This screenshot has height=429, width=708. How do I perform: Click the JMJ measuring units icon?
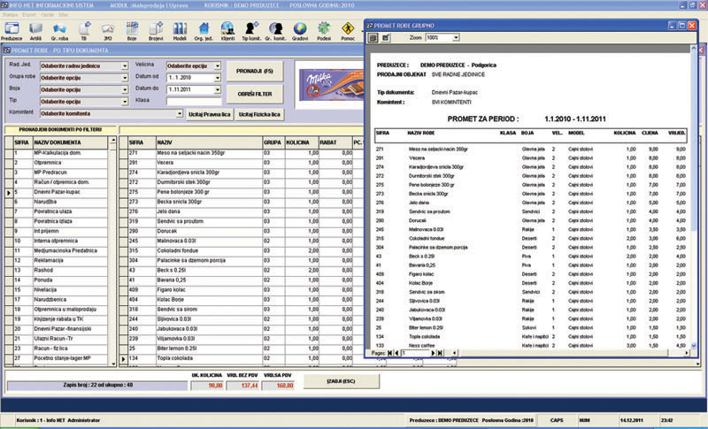tap(107, 32)
